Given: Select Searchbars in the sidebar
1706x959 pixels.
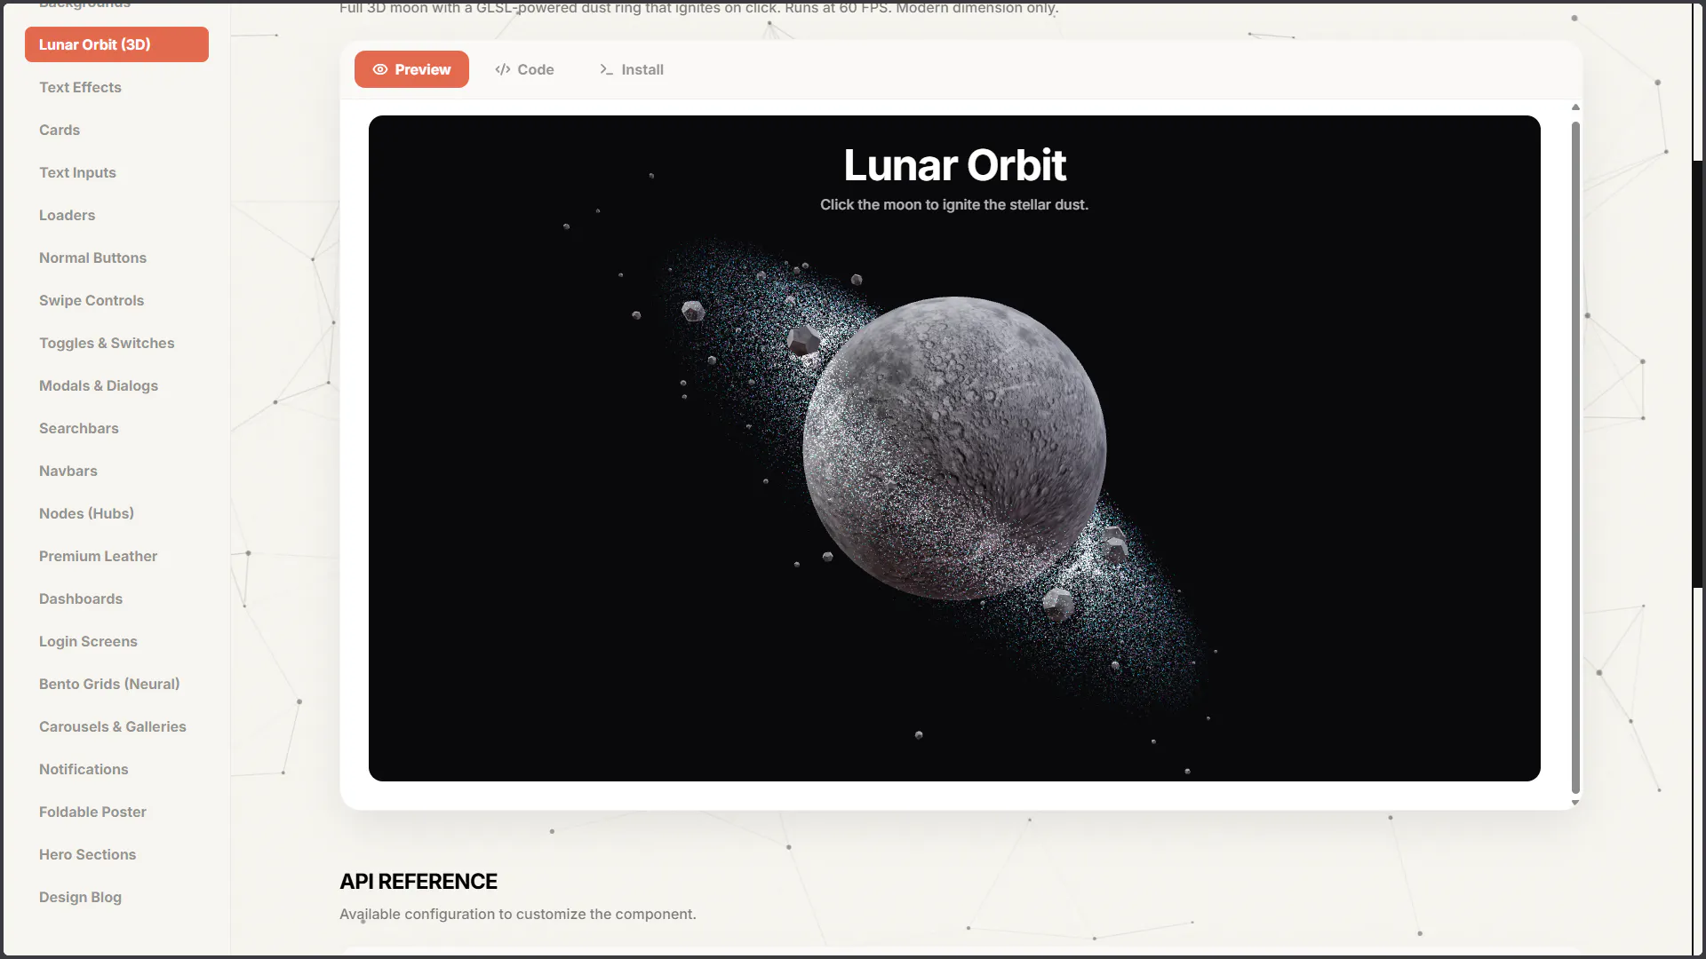Looking at the screenshot, I should [x=116, y=428].
